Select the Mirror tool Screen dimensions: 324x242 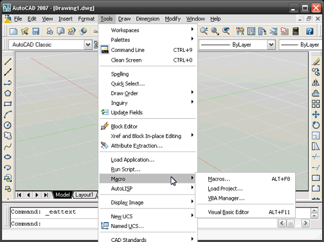pos(316,83)
